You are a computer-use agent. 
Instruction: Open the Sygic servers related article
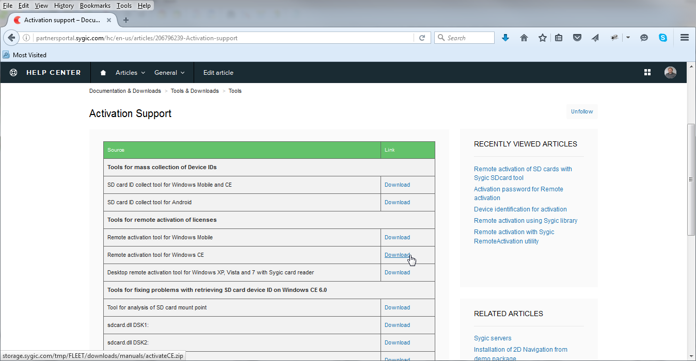pyautogui.click(x=493, y=338)
